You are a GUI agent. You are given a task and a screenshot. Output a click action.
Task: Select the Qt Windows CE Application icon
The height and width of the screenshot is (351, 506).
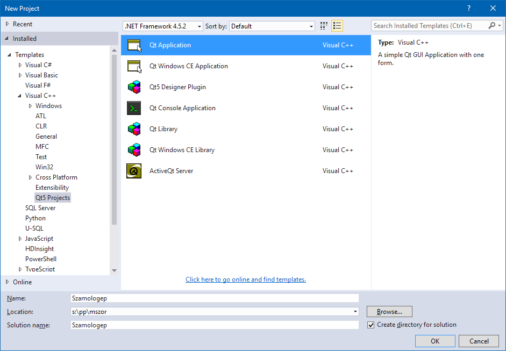tap(134, 66)
